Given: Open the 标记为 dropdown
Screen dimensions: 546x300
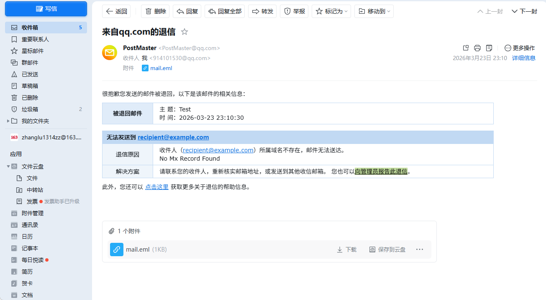Looking at the screenshot, I should click(x=332, y=11).
